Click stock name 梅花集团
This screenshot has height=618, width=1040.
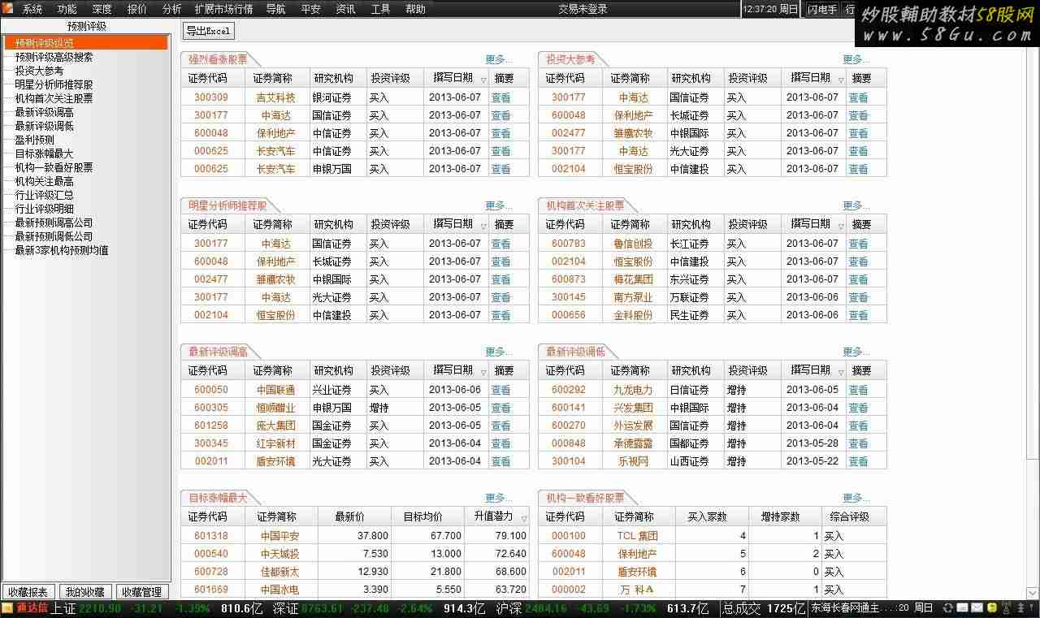(633, 279)
